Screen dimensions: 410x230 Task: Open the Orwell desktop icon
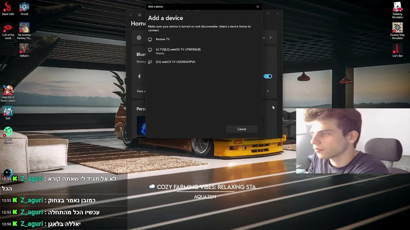pos(24,9)
